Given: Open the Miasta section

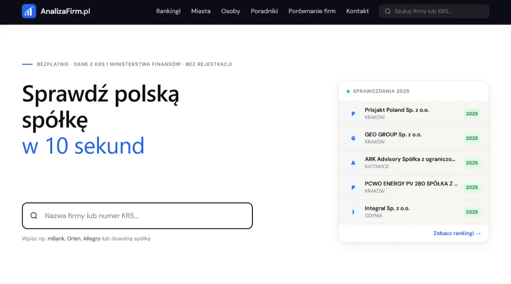Looking at the screenshot, I should pos(201,11).
